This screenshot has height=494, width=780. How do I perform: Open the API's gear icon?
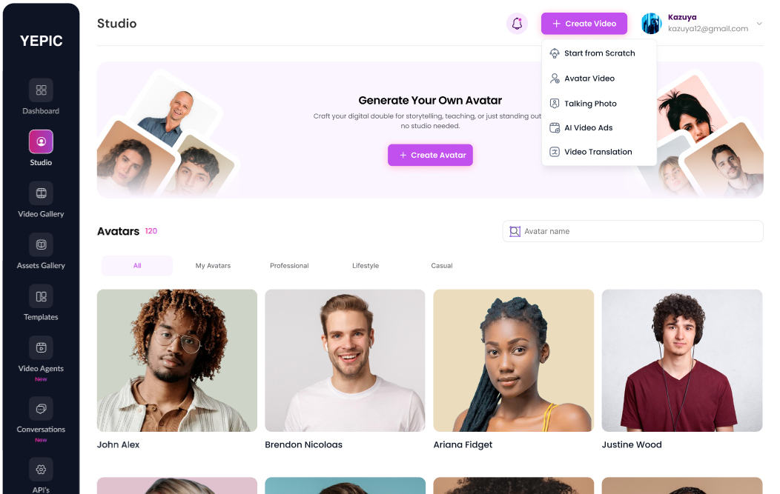(41, 469)
